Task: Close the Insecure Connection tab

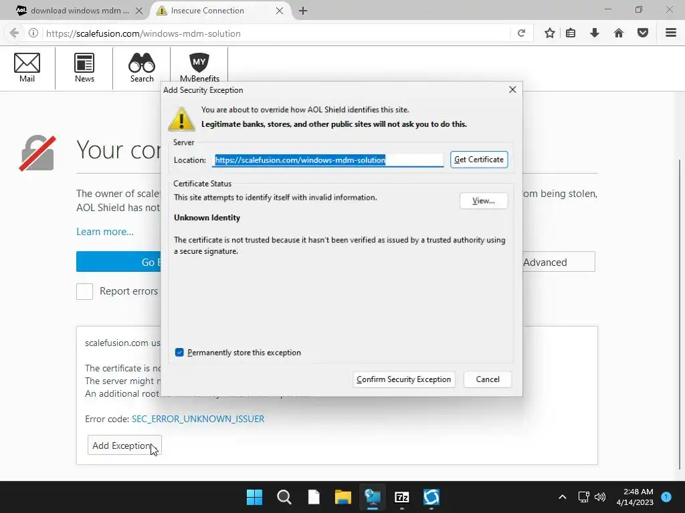Action: pyautogui.click(x=280, y=11)
